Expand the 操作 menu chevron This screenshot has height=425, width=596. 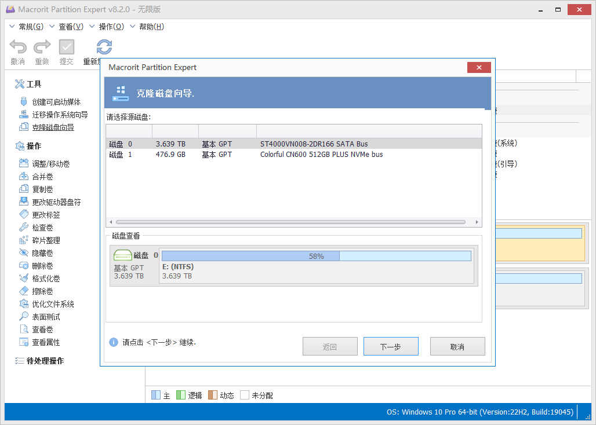coord(93,26)
